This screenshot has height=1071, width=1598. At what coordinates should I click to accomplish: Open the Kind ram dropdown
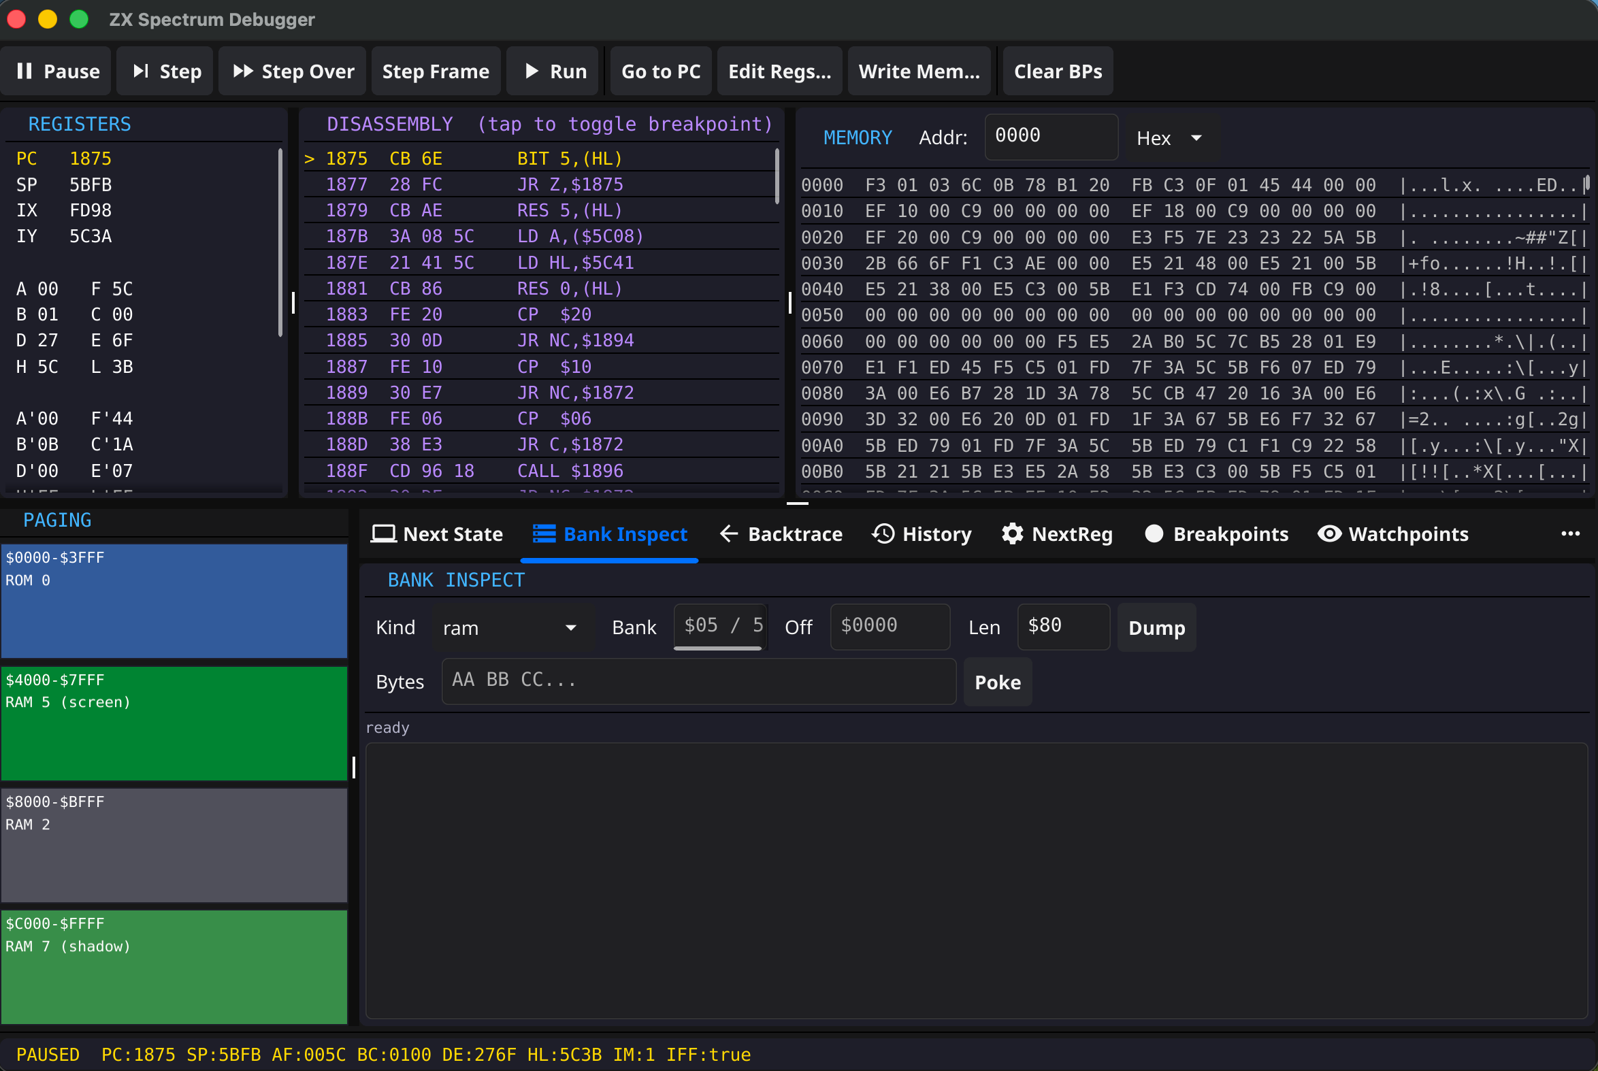click(510, 628)
